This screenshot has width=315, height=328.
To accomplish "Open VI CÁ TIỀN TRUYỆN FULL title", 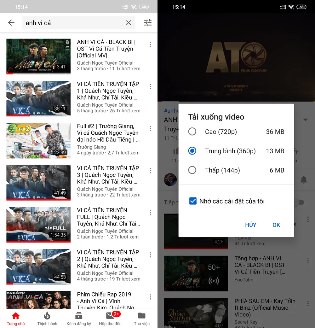I will [108, 217].
